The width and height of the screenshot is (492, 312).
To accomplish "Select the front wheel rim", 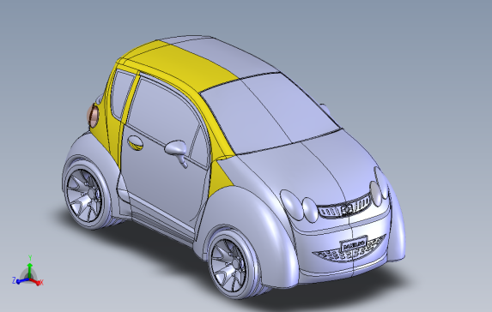I will [x=228, y=266].
